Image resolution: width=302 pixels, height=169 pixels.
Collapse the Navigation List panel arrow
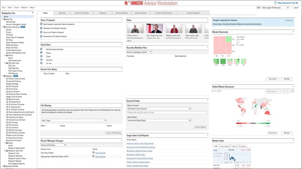pos(32,13)
